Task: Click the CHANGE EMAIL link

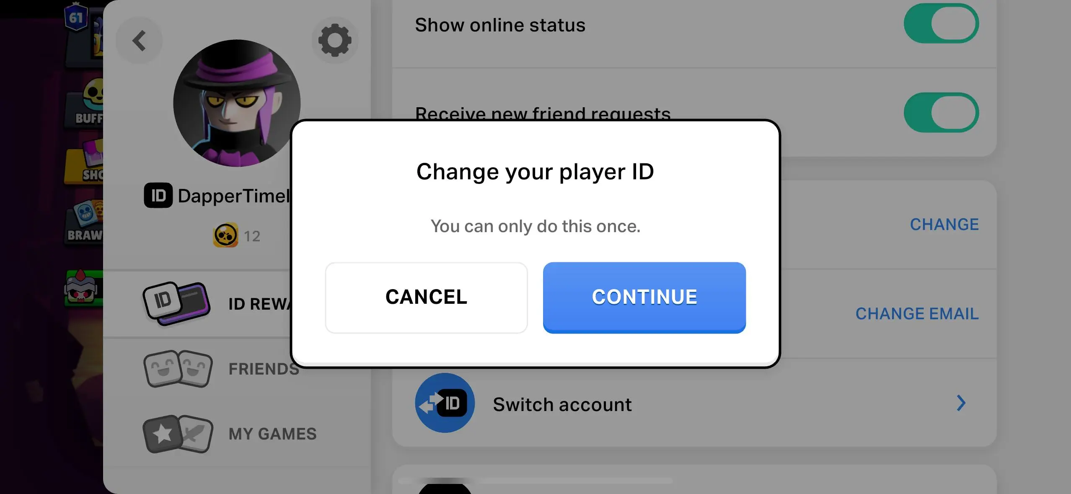Action: [917, 314]
